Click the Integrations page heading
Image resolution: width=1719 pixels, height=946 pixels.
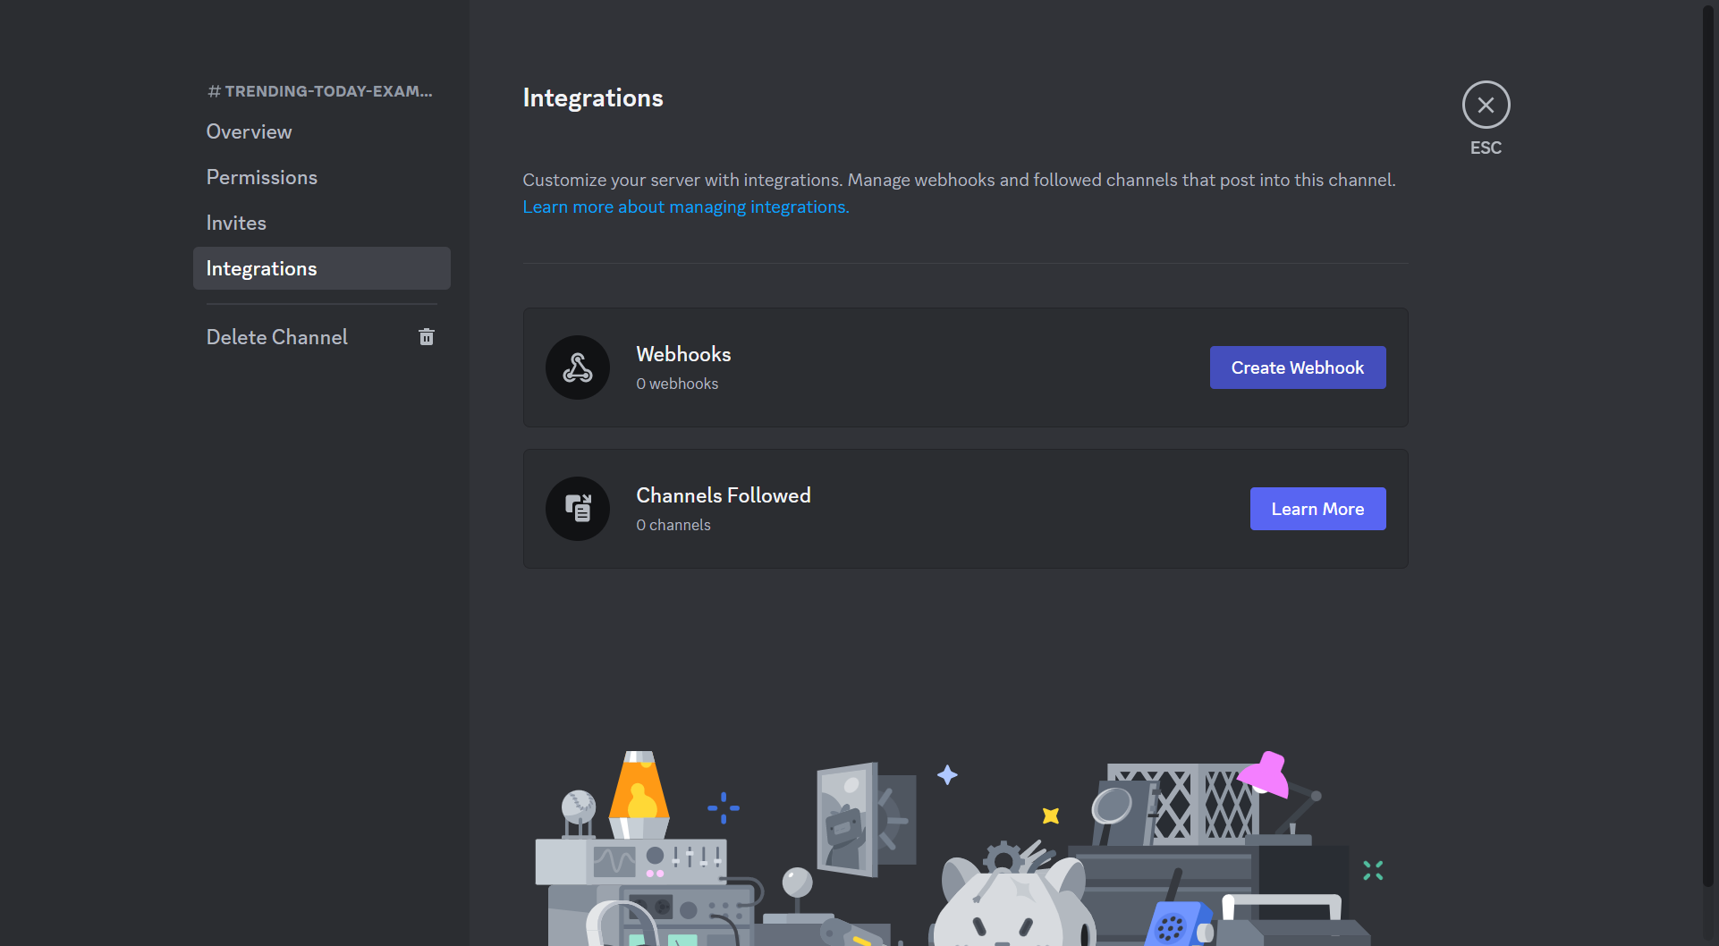click(593, 97)
